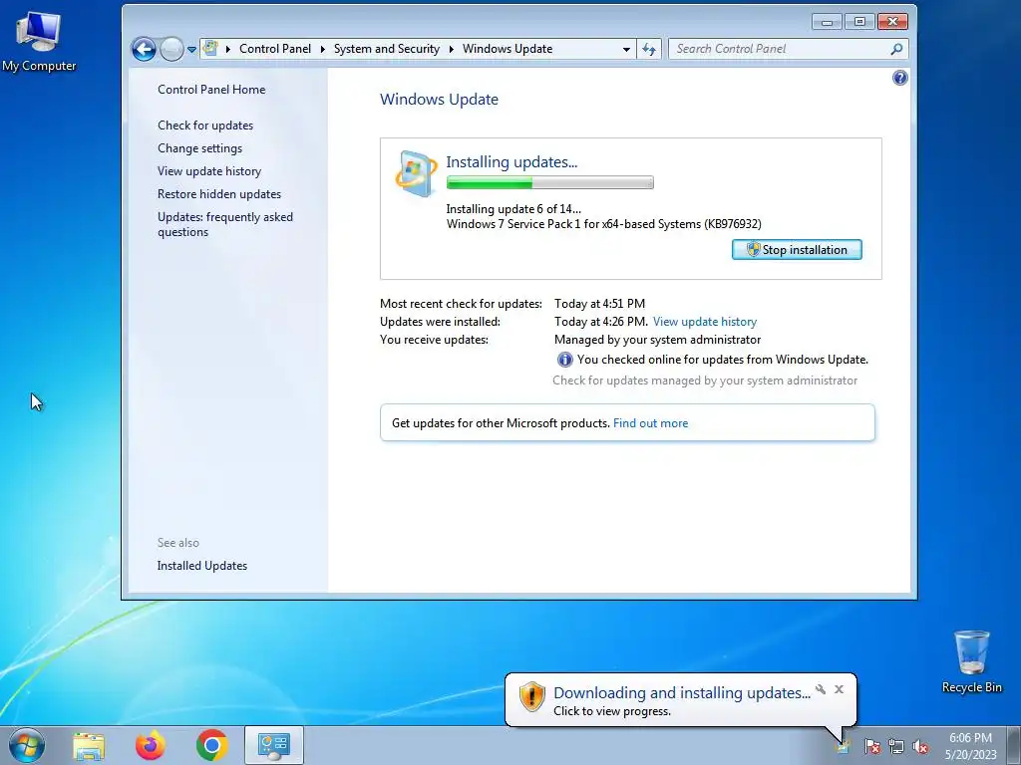This screenshot has height=765, width=1021.
Task: Click the Installing update 6 of 14 text
Action: [513, 209]
